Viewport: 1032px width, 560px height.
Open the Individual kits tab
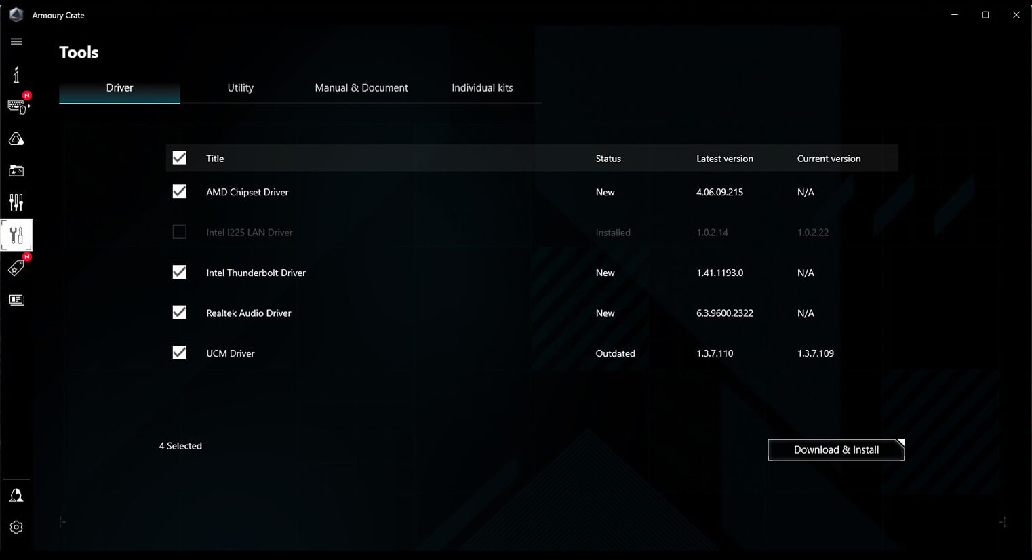[x=482, y=88]
